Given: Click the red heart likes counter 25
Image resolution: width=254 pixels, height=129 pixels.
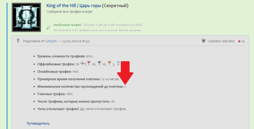Looking at the screenshot, I should [241, 41].
